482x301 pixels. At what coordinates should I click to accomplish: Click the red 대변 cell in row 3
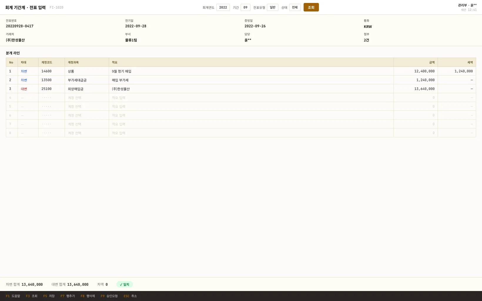[x=28, y=89]
